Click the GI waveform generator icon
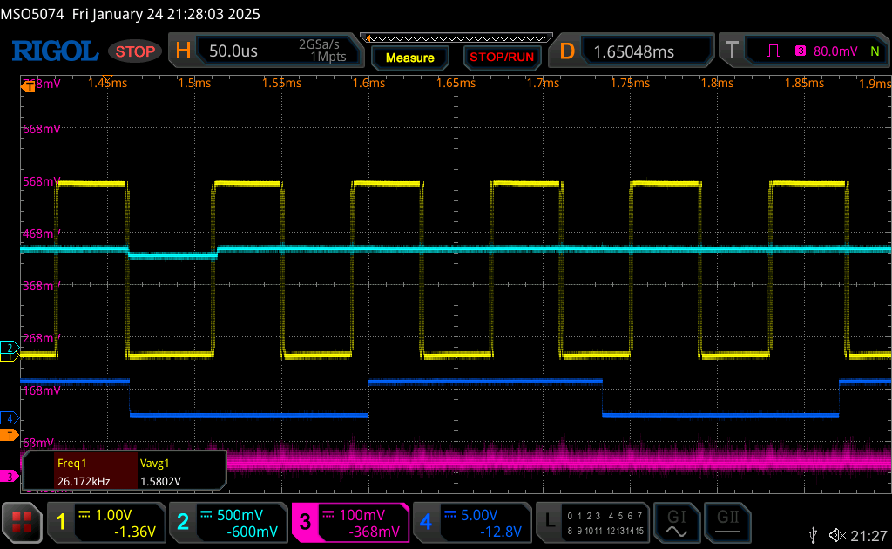The width and height of the screenshot is (892, 549). [676, 522]
